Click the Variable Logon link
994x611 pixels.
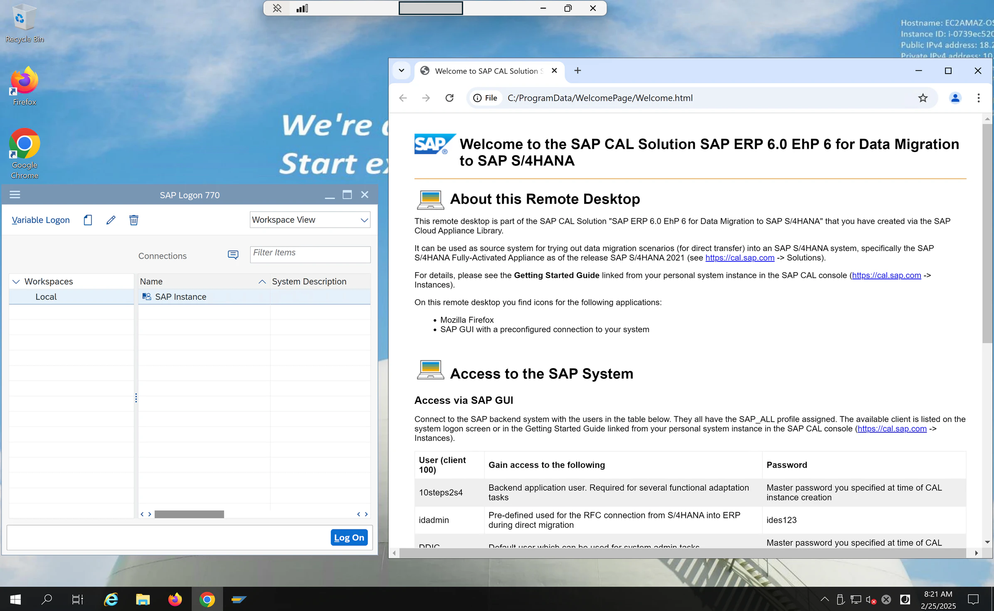tap(41, 220)
